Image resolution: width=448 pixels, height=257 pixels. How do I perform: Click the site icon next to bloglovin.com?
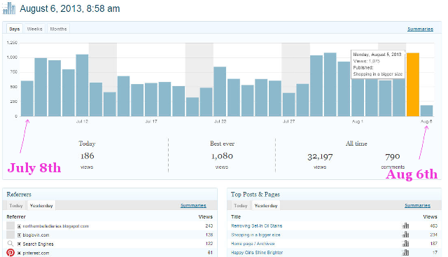[10, 235]
